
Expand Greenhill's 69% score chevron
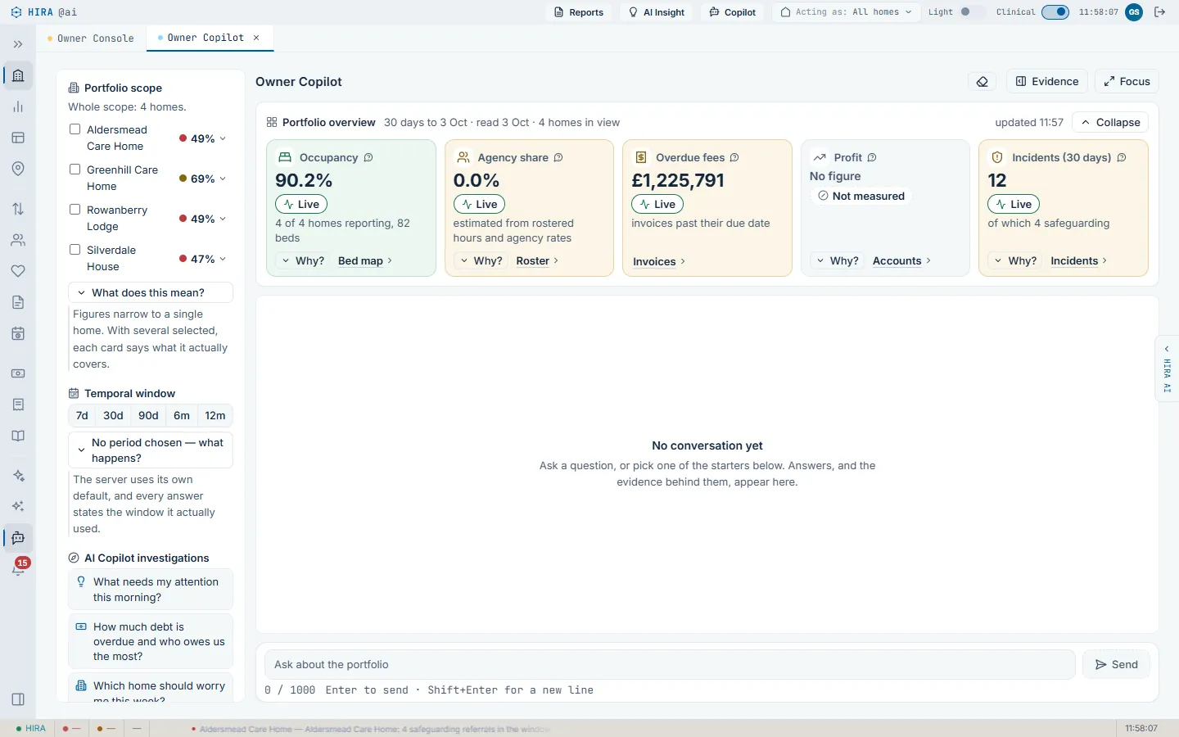(223, 179)
